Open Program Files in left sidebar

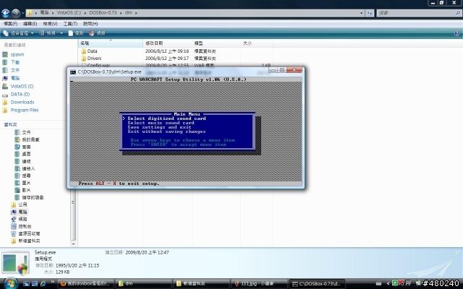pyautogui.click(x=24, y=110)
